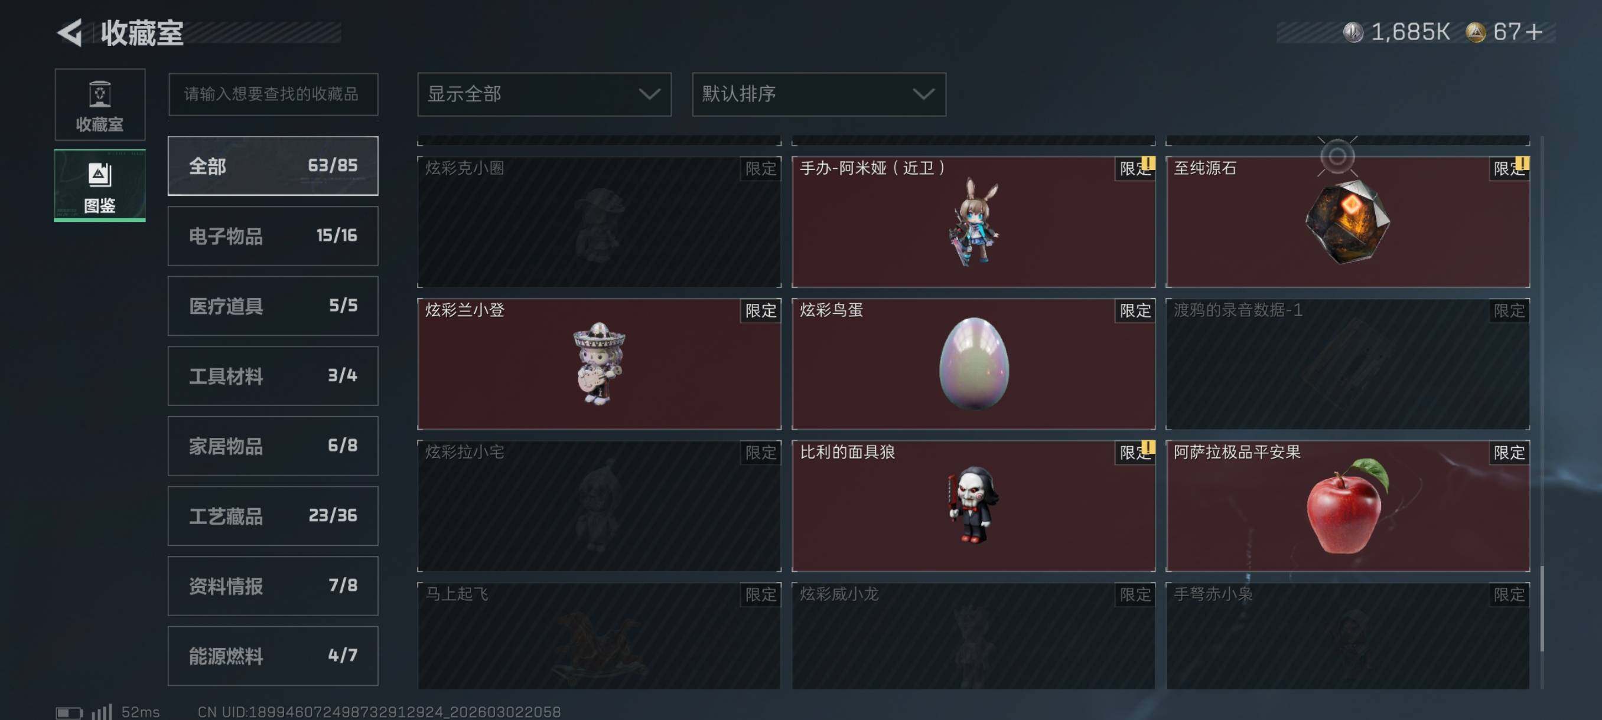Image resolution: width=1602 pixels, height=720 pixels.
Task: Click the silver currency coin icon
Action: [x=1353, y=32]
